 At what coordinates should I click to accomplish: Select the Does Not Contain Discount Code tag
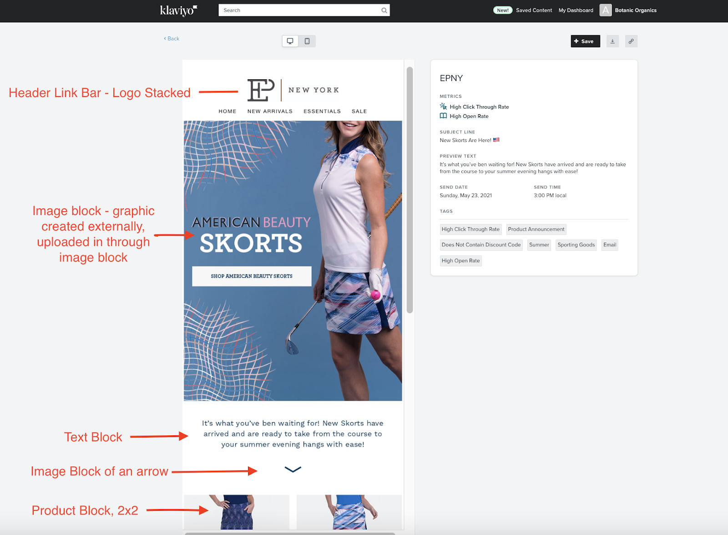[x=481, y=245]
